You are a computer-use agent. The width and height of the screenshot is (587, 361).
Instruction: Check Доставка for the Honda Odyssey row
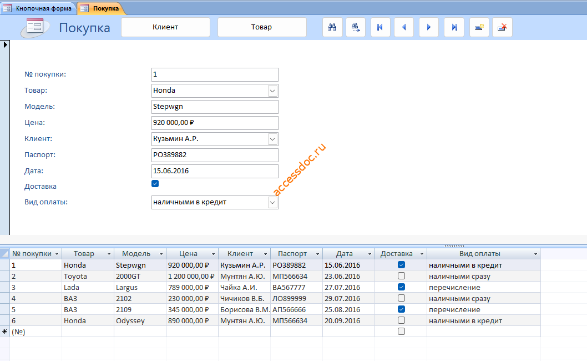[x=401, y=320]
